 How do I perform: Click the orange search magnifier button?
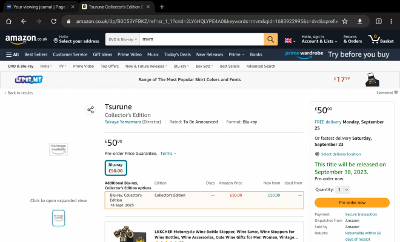click(x=270, y=39)
